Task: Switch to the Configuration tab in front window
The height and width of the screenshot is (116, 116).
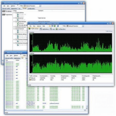Action: tap(61, 29)
